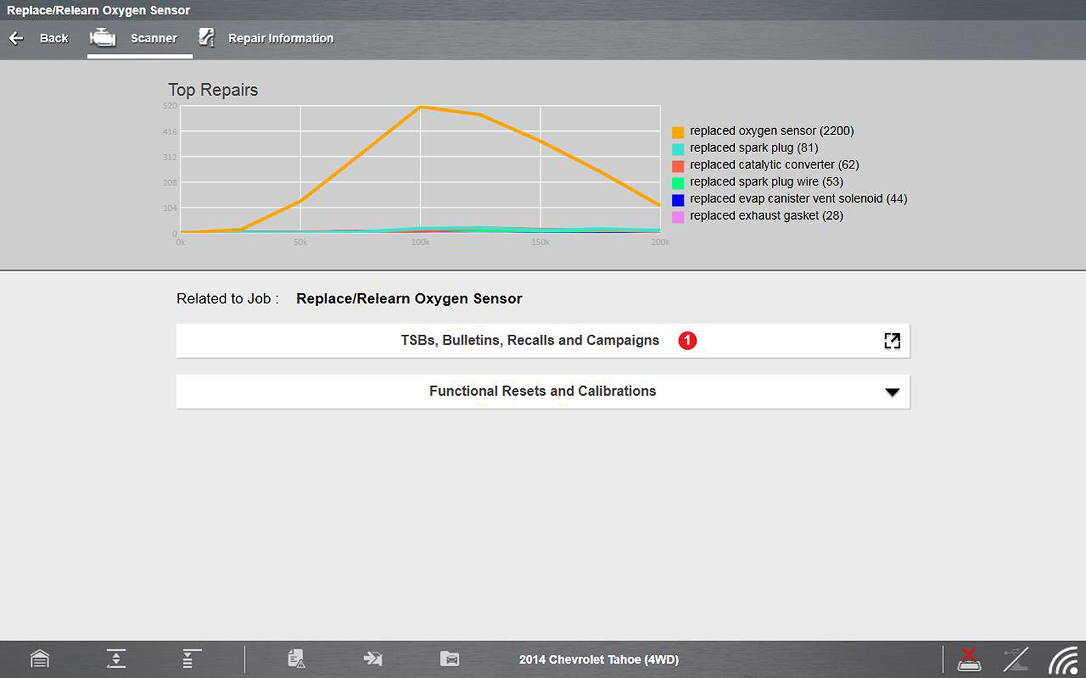Screen dimensions: 1086x678
Task: Toggle replaced catalytic converter legend entry
Action: point(774,165)
